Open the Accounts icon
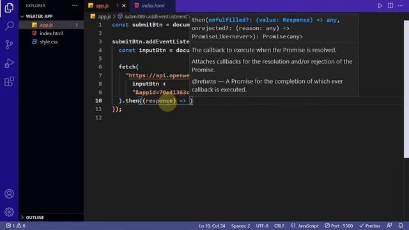 tap(9, 194)
